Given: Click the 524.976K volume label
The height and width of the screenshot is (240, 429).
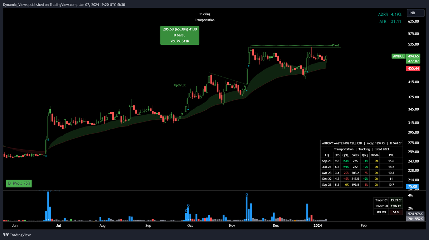Looking at the screenshot, I should click(x=415, y=214).
